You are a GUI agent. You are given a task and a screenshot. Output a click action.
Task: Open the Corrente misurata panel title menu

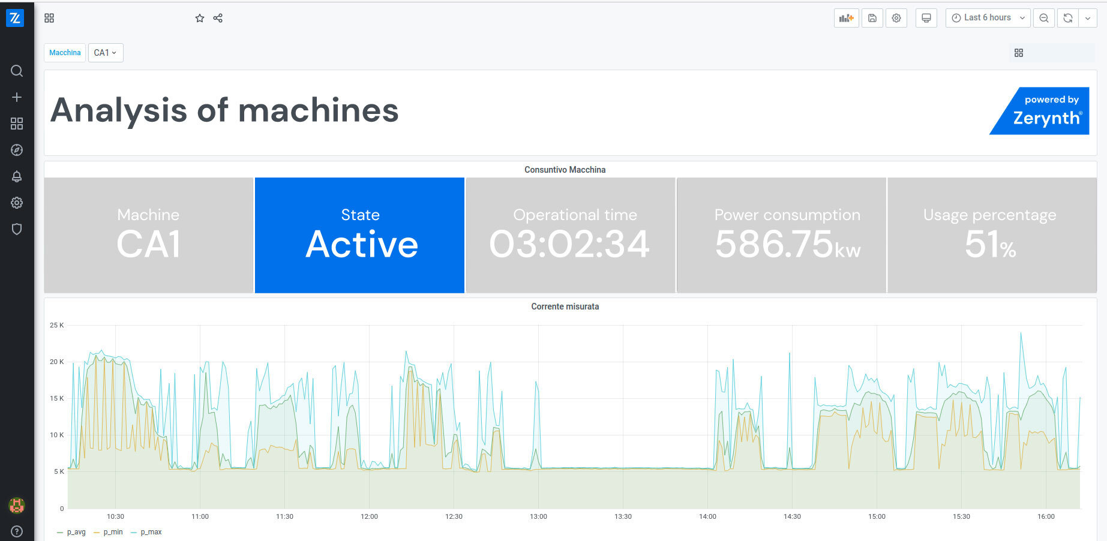point(564,306)
